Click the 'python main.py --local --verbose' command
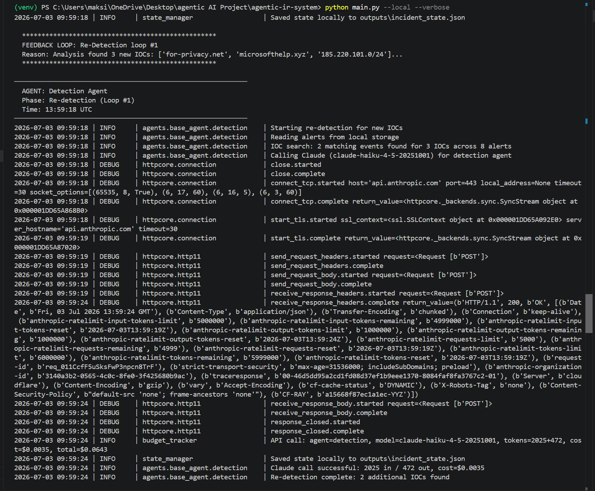This screenshot has width=595, height=491. [x=387, y=7]
